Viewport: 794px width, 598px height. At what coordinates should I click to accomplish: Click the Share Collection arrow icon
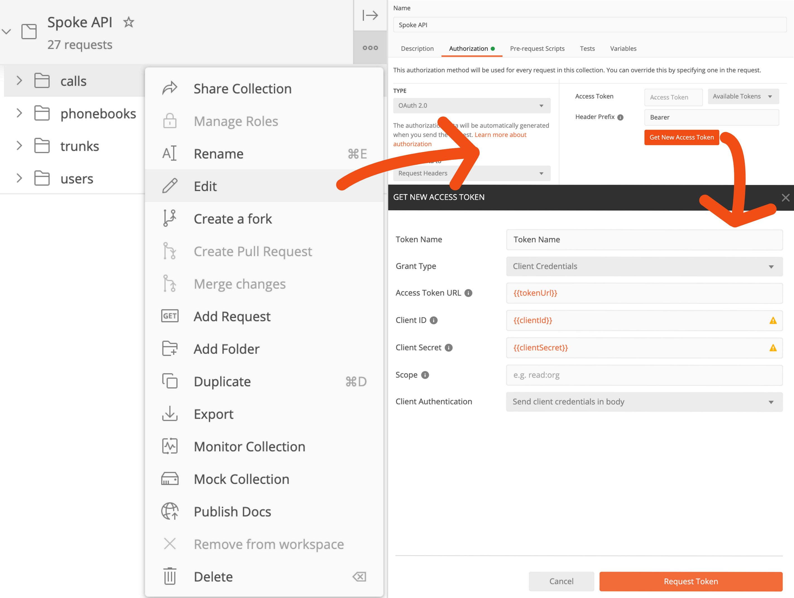coord(169,88)
